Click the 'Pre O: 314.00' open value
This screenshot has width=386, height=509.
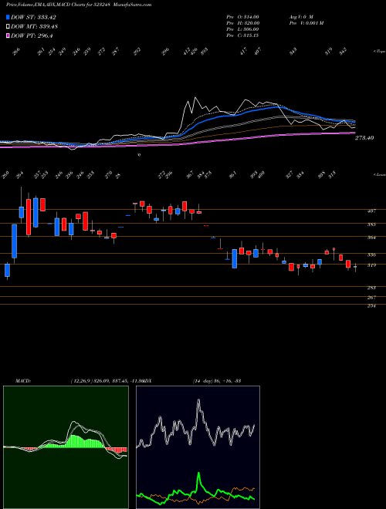tap(242, 17)
